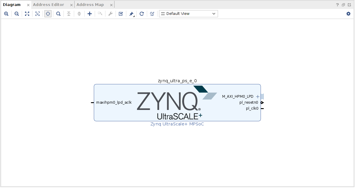This screenshot has height=188, width=355.
Task: Toggle the auto-fit selection crosshair icon
Action: 48,14
